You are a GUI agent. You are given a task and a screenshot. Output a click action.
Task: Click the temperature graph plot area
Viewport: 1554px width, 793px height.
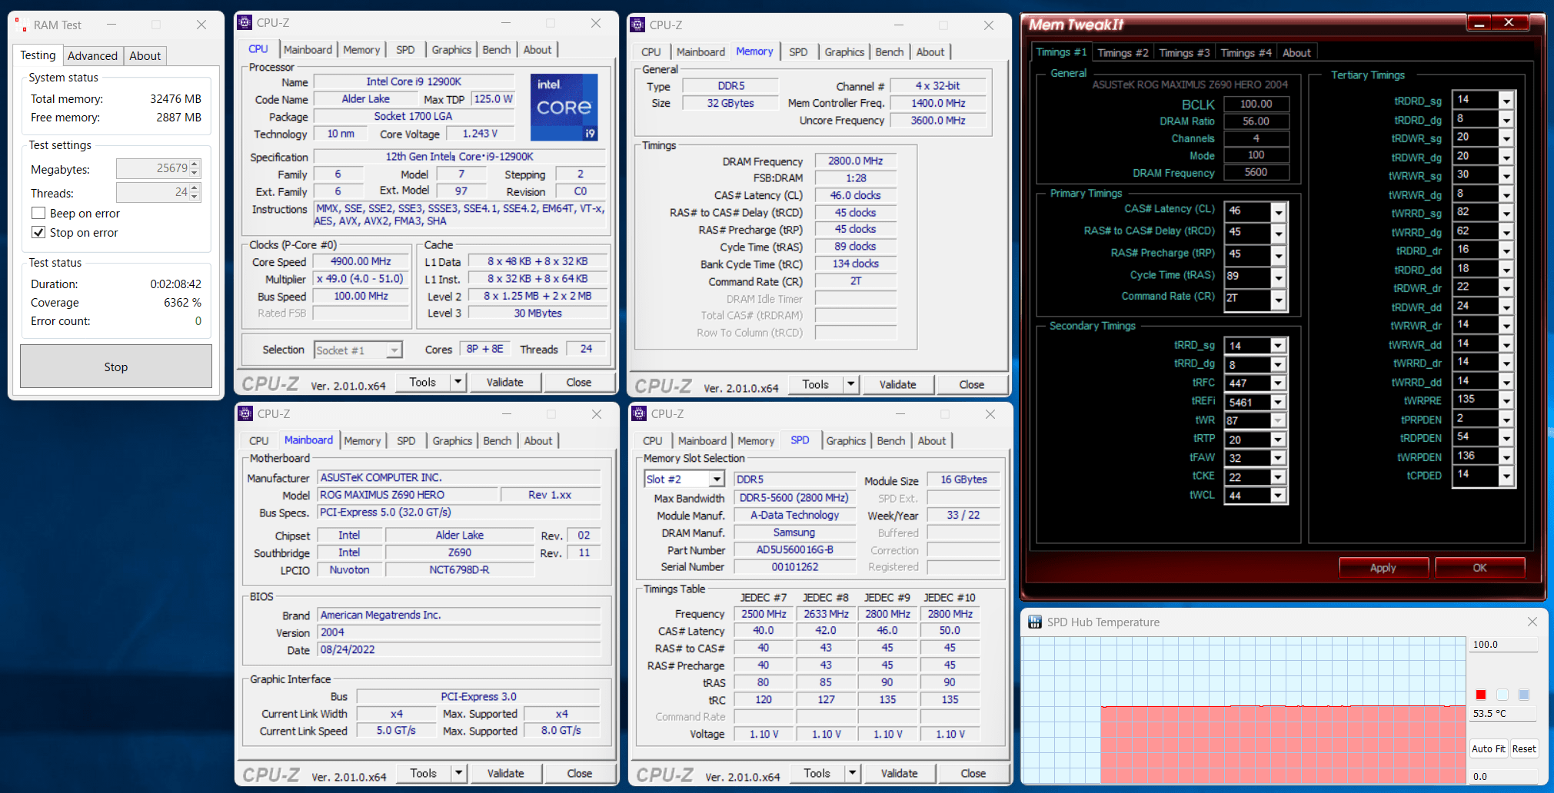tap(1243, 710)
